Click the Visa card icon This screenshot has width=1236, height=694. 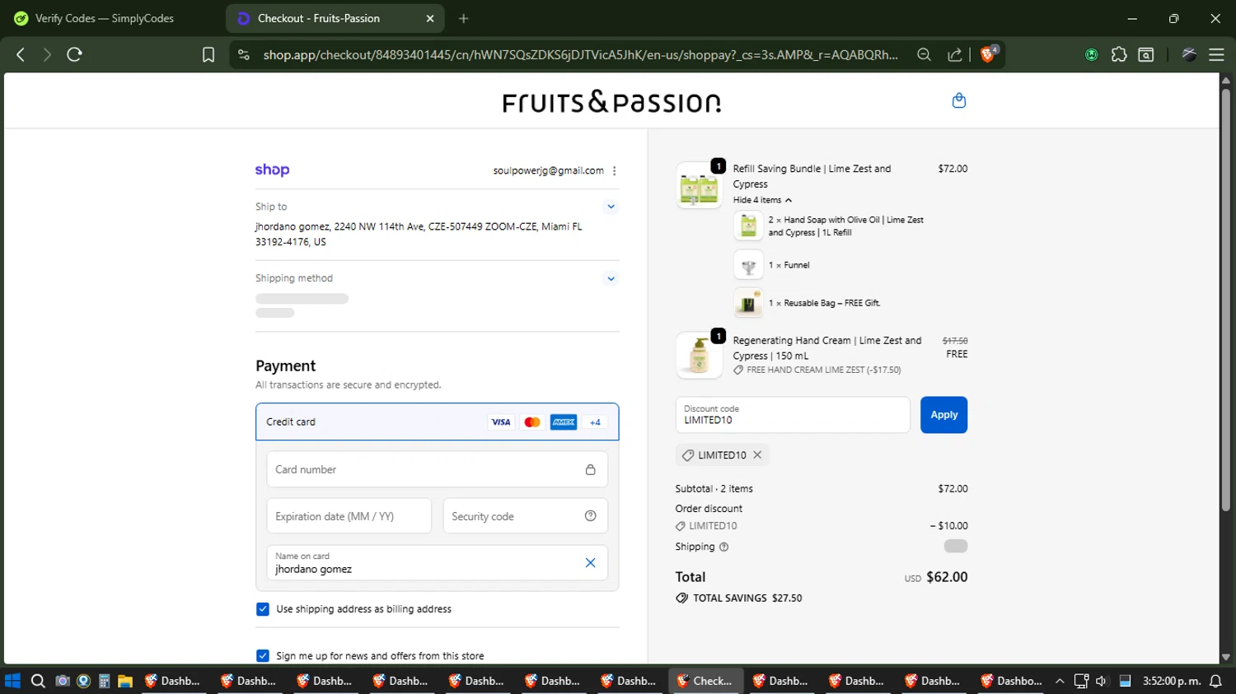[x=501, y=422]
